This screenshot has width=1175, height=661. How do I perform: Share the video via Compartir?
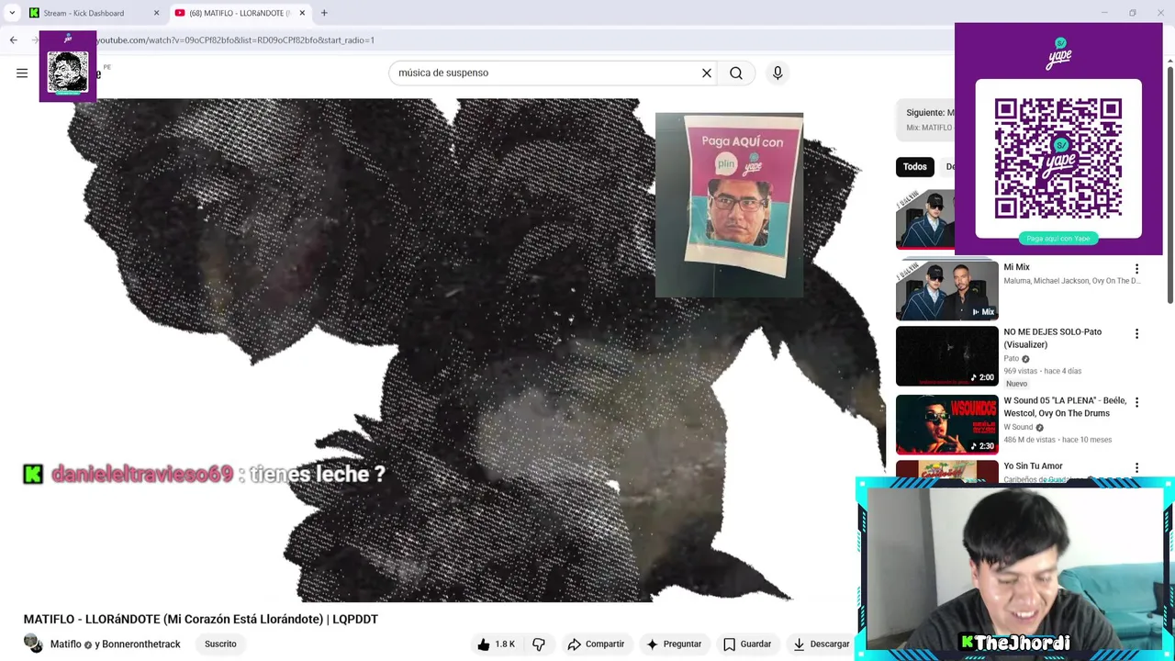pyautogui.click(x=596, y=644)
